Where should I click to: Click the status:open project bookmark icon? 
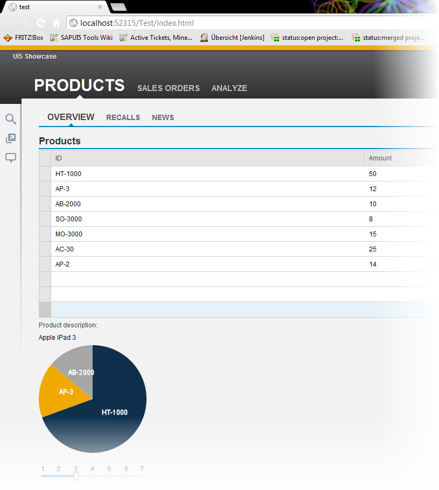(x=275, y=38)
